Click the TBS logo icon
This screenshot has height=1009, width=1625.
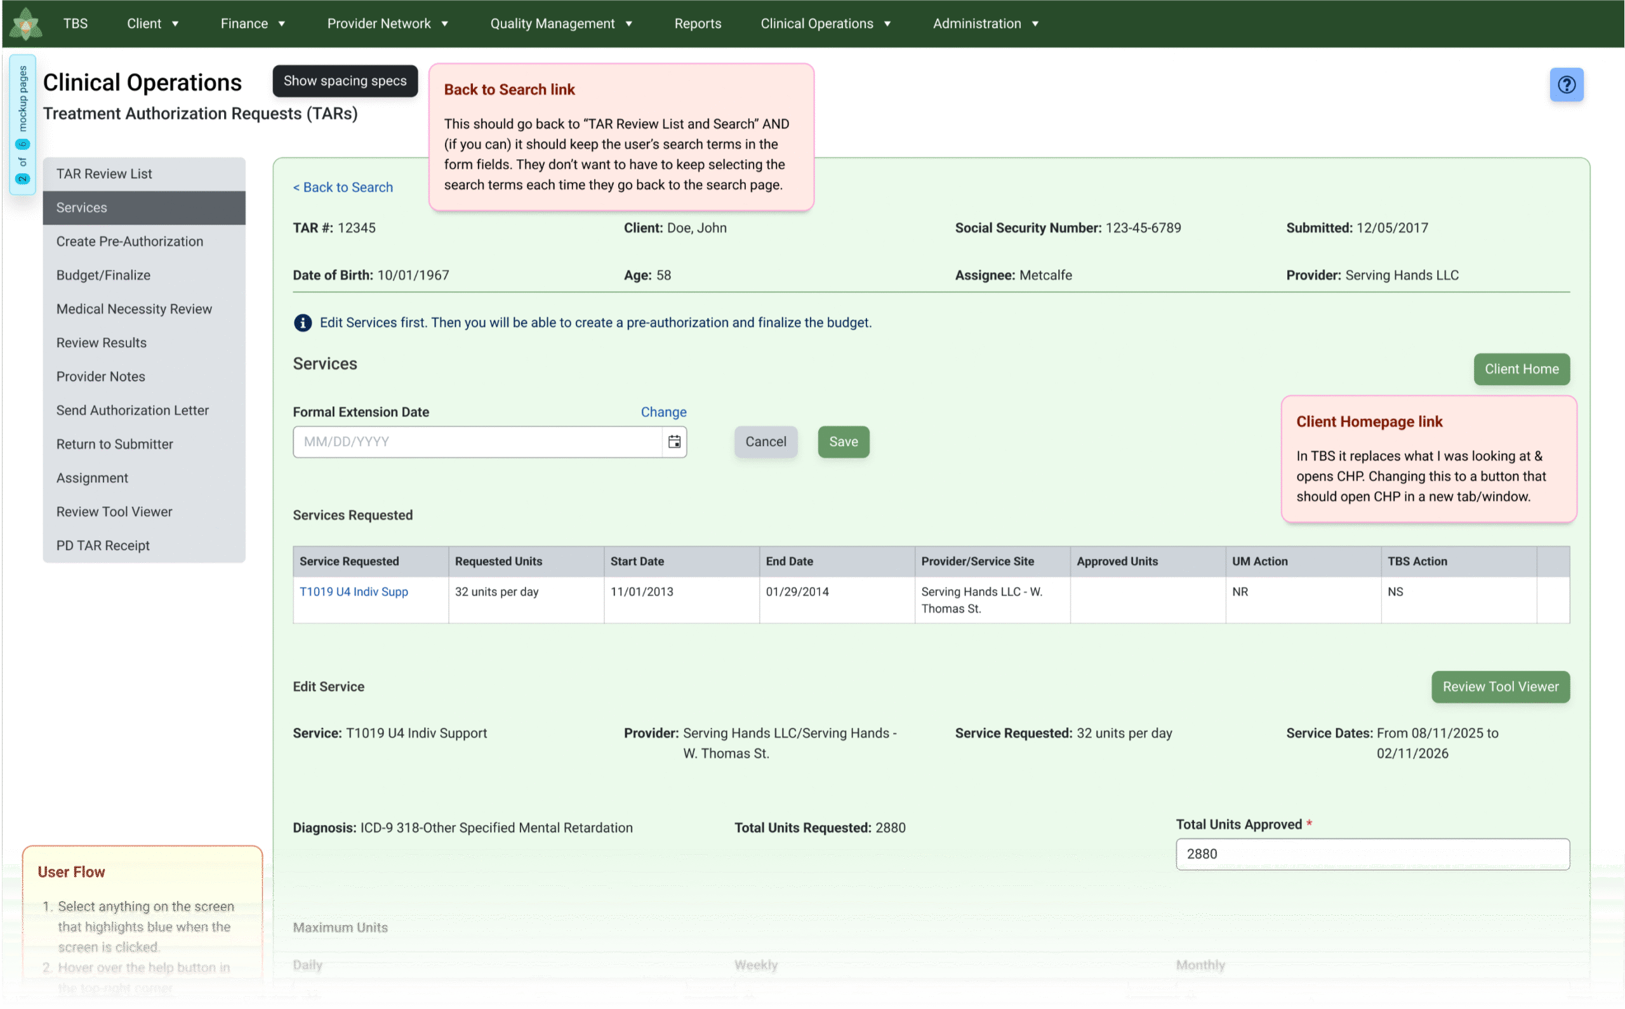[26, 23]
